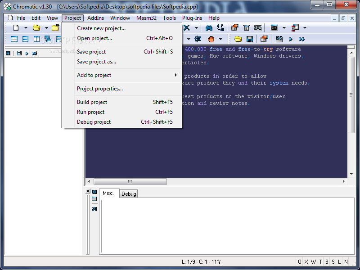Click the bottom icon beside the output panel

tap(94, 209)
